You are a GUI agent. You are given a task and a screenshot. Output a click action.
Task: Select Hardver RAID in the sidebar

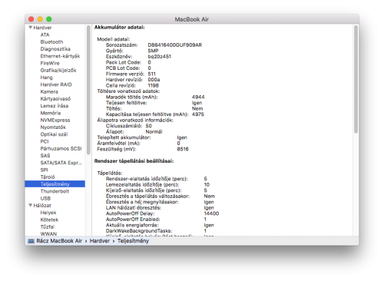(x=56, y=84)
